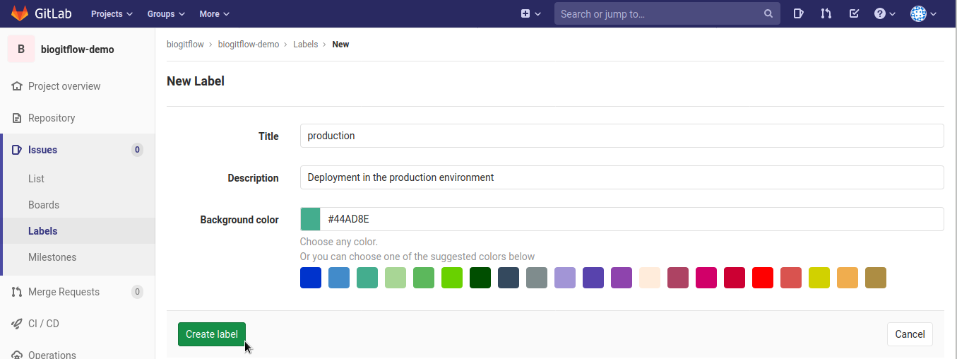Choose the yellow suggested color
The height and width of the screenshot is (359, 957).
[x=819, y=278]
